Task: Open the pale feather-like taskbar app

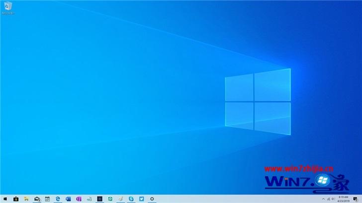Action: [x=121, y=199]
